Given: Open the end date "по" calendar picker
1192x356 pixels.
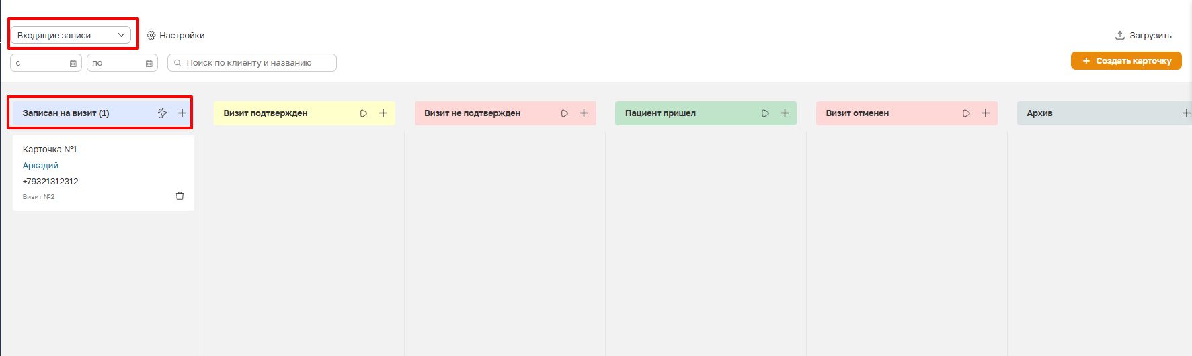Looking at the screenshot, I should [x=149, y=63].
